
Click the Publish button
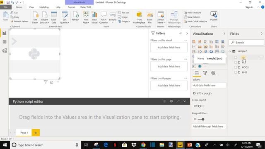coord(214,16)
